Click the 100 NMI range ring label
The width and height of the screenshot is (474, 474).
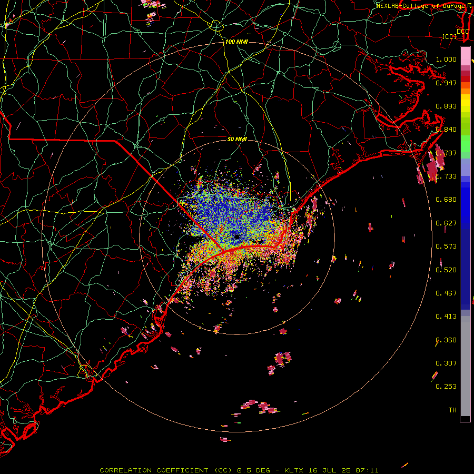tap(236, 42)
